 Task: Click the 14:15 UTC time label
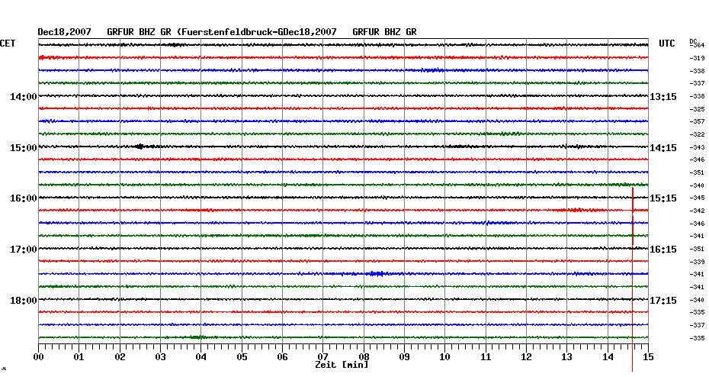(663, 148)
